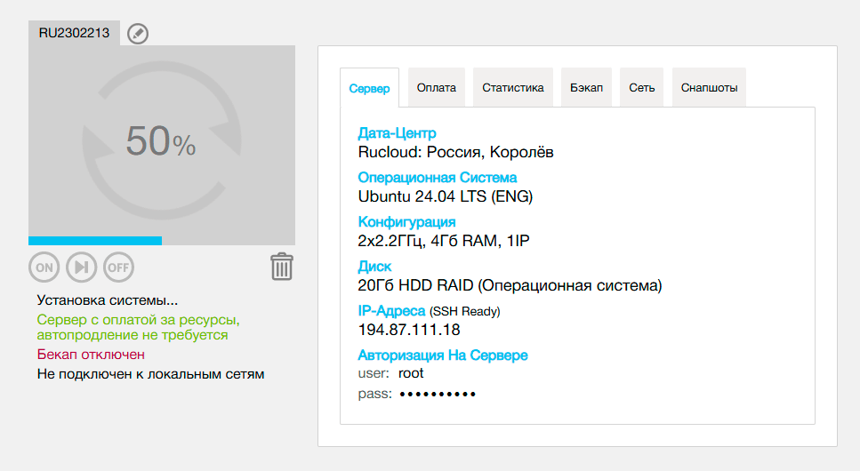Click Не подключен к локальным сетям text
The height and width of the screenshot is (471, 860).
[150, 374]
